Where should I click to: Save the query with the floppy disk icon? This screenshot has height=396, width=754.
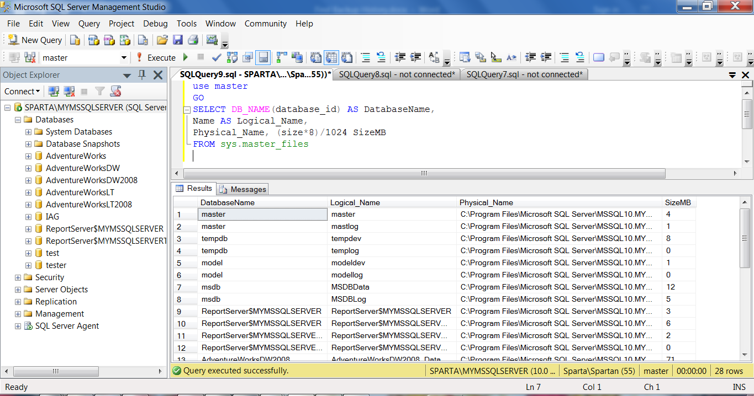tap(177, 40)
